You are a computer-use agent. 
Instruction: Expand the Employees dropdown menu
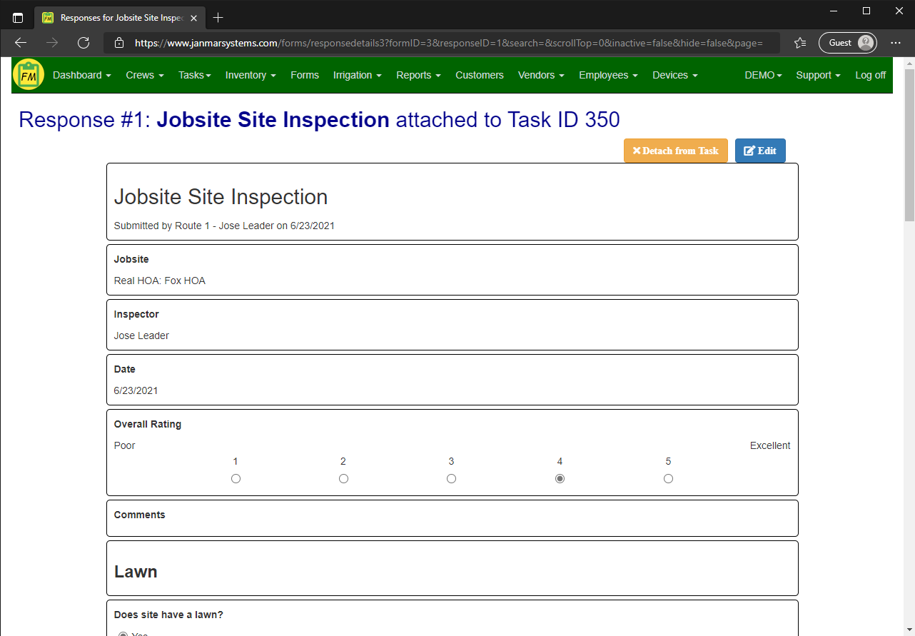pyautogui.click(x=608, y=75)
